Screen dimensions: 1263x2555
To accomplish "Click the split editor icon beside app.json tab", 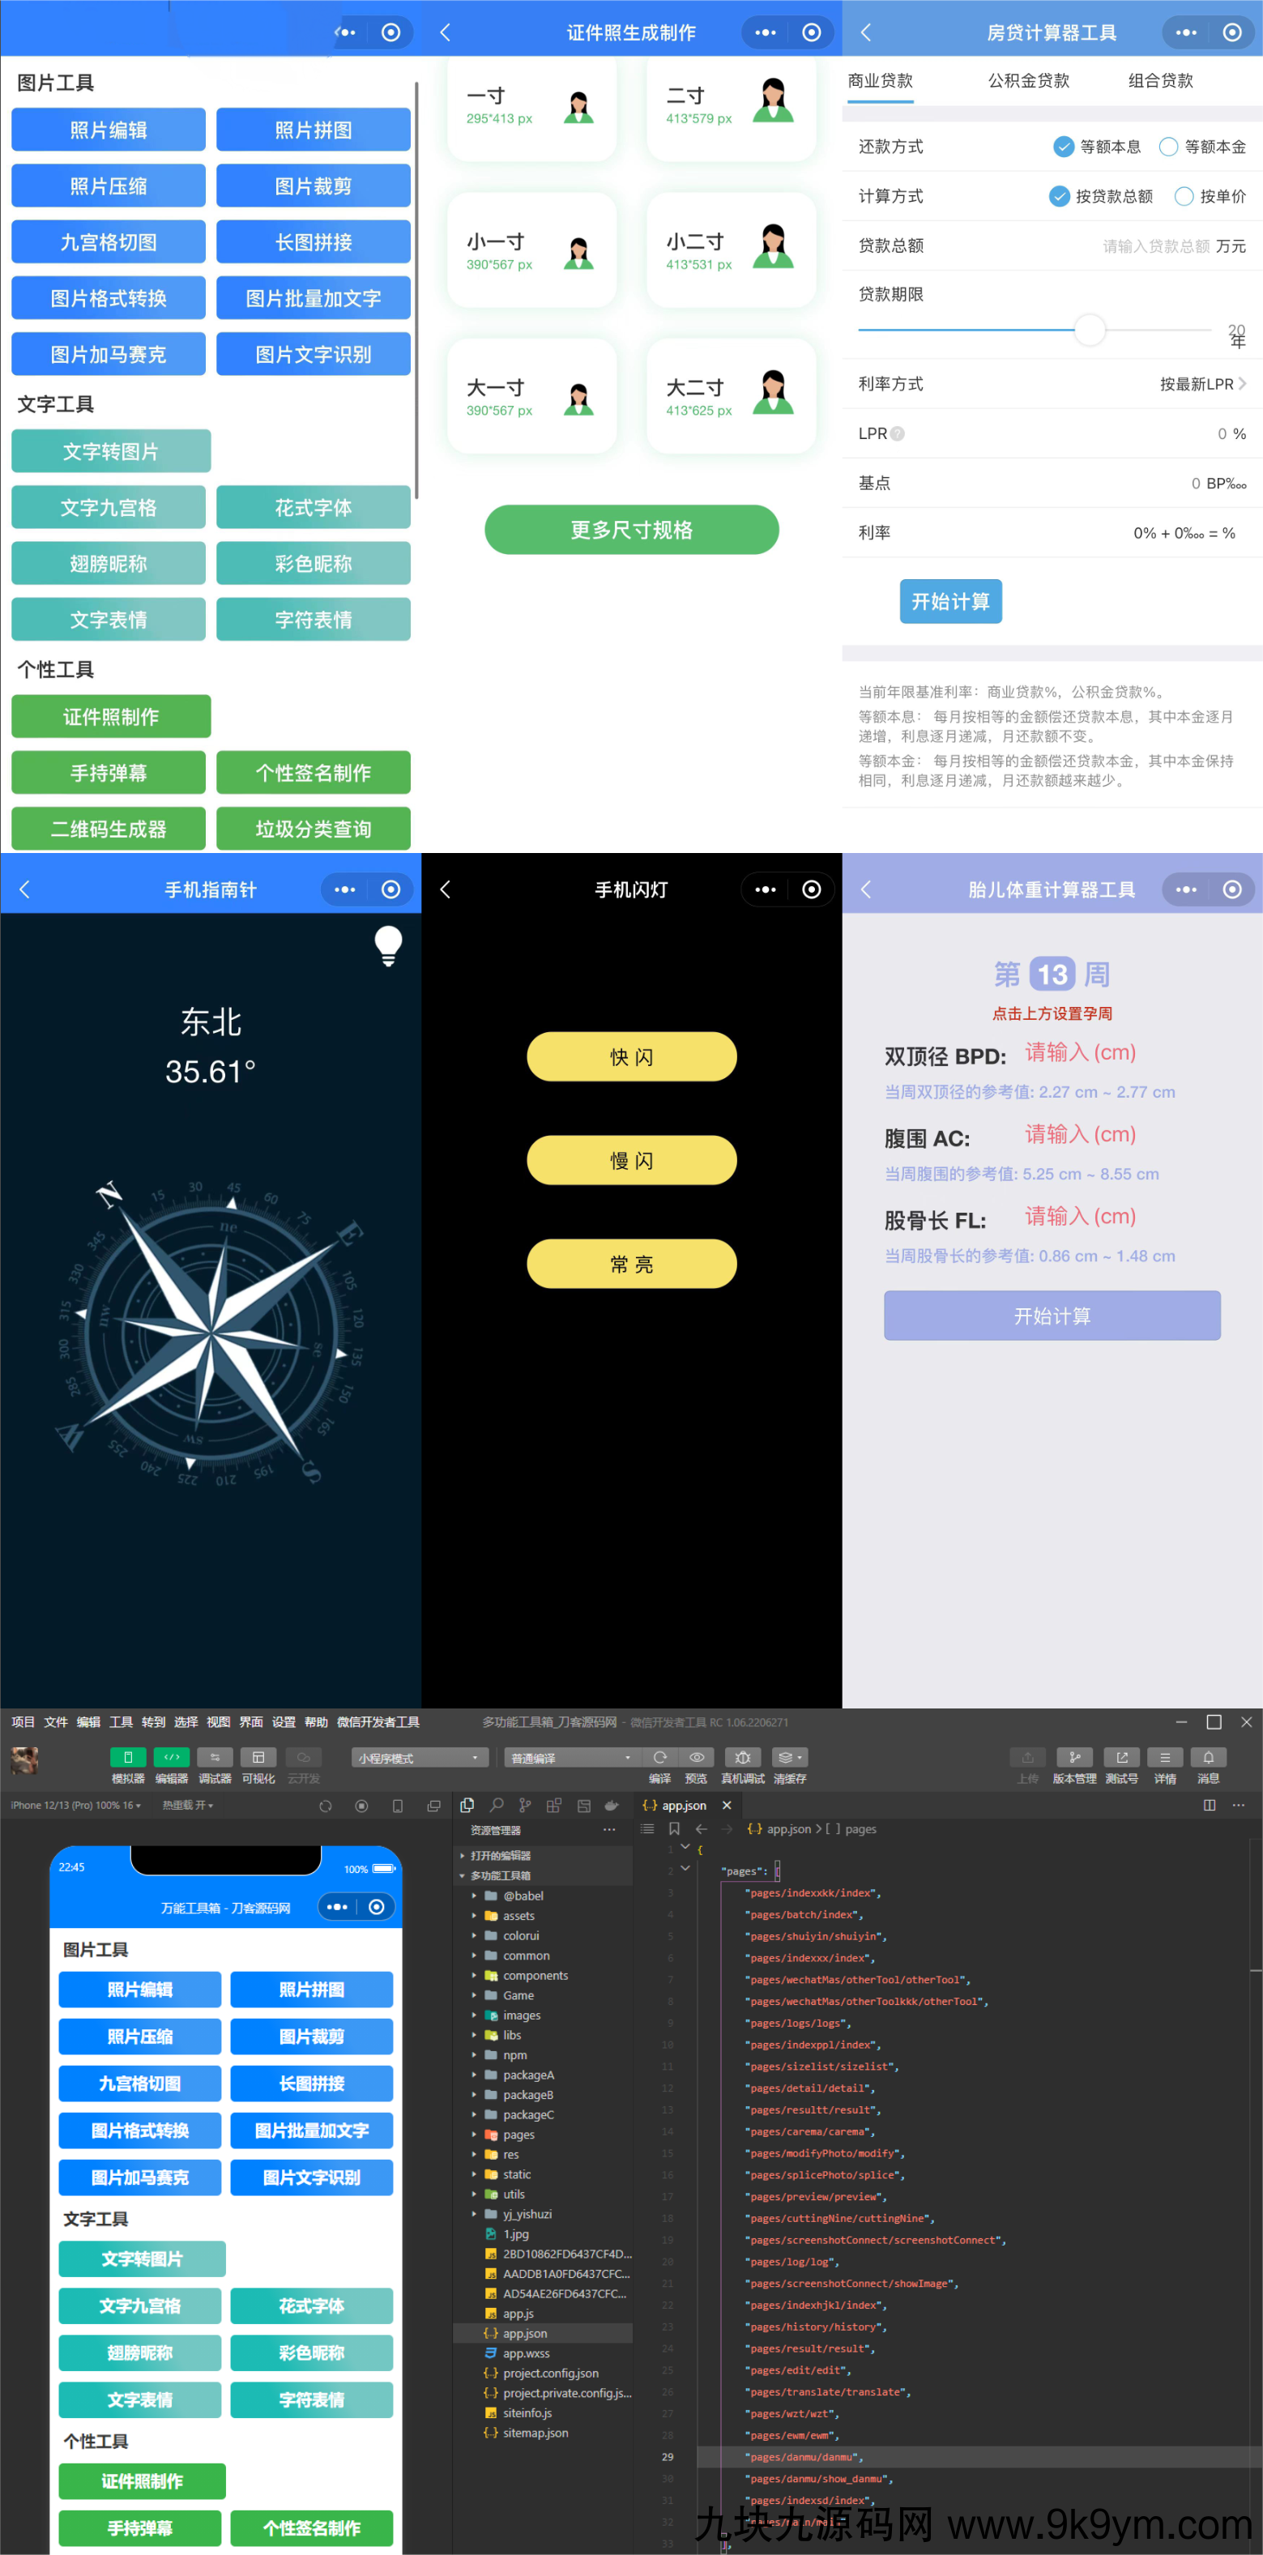I will (x=1209, y=1805).
